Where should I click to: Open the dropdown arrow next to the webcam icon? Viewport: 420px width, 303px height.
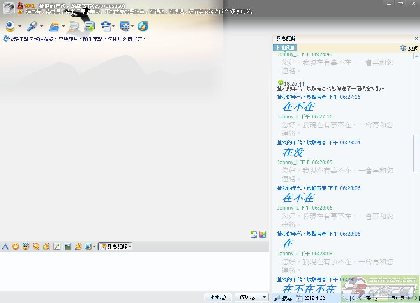[20, 27]
